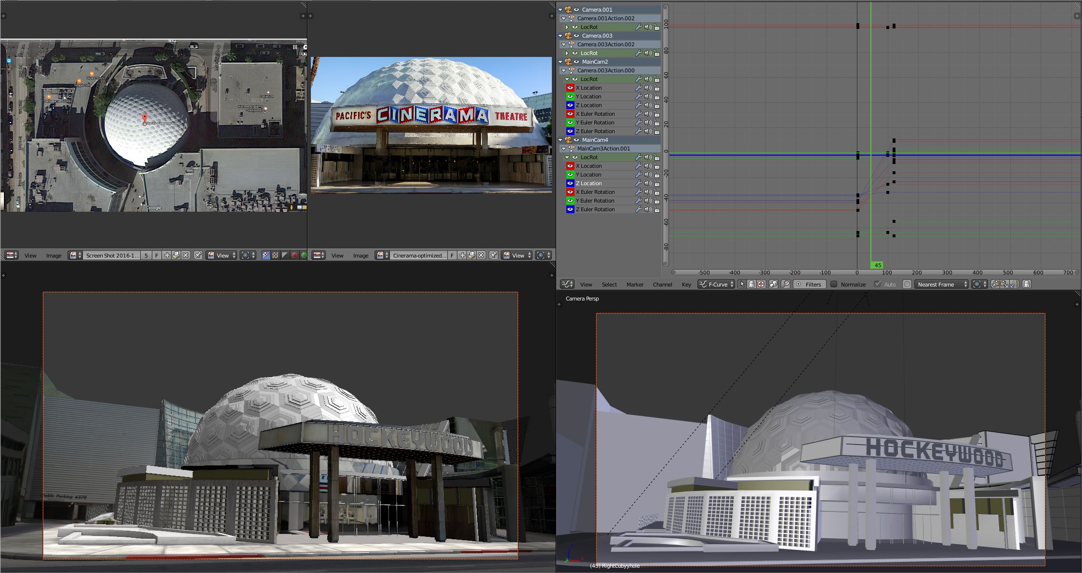Pin the Screen Shot image

coord(198,256)
